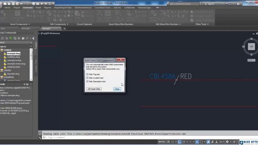Screen dimensions: 258x145
Task: Click Refresh icon in Project Manager toolbar
Action: pyautogui.click(x=11, y=38)
